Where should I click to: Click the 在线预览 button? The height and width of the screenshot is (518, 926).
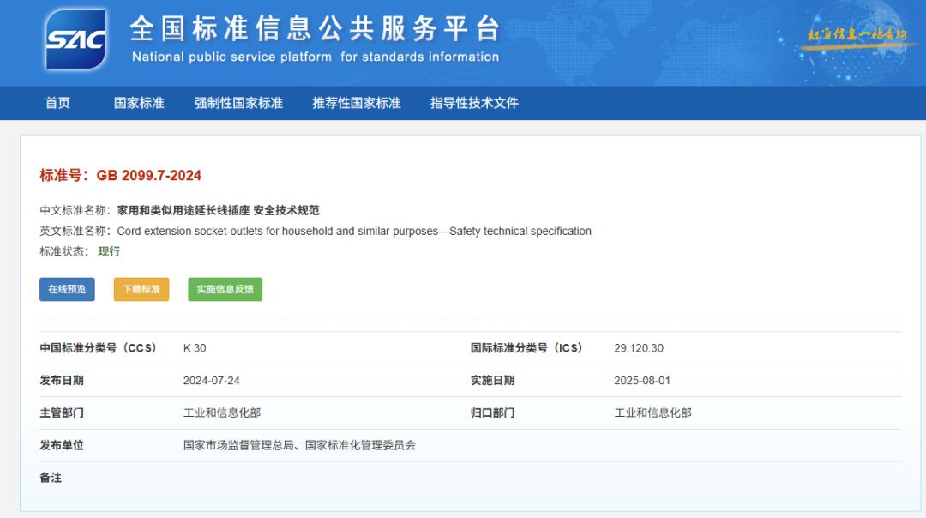68,289
